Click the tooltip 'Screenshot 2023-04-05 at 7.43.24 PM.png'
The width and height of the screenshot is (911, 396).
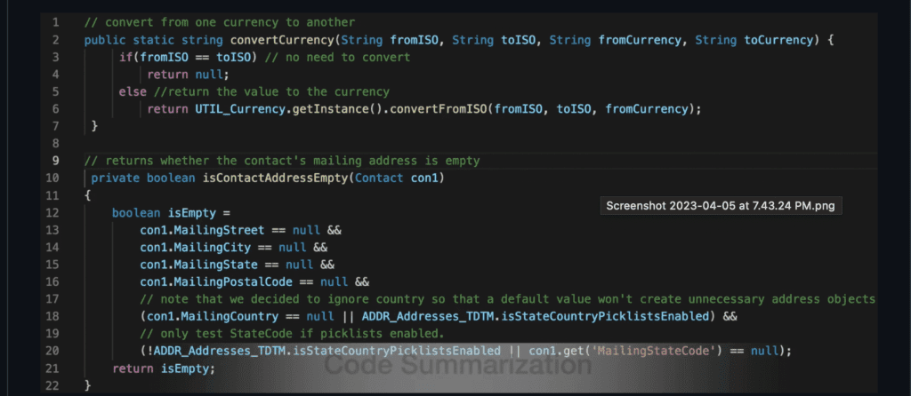tap(721, 206)
